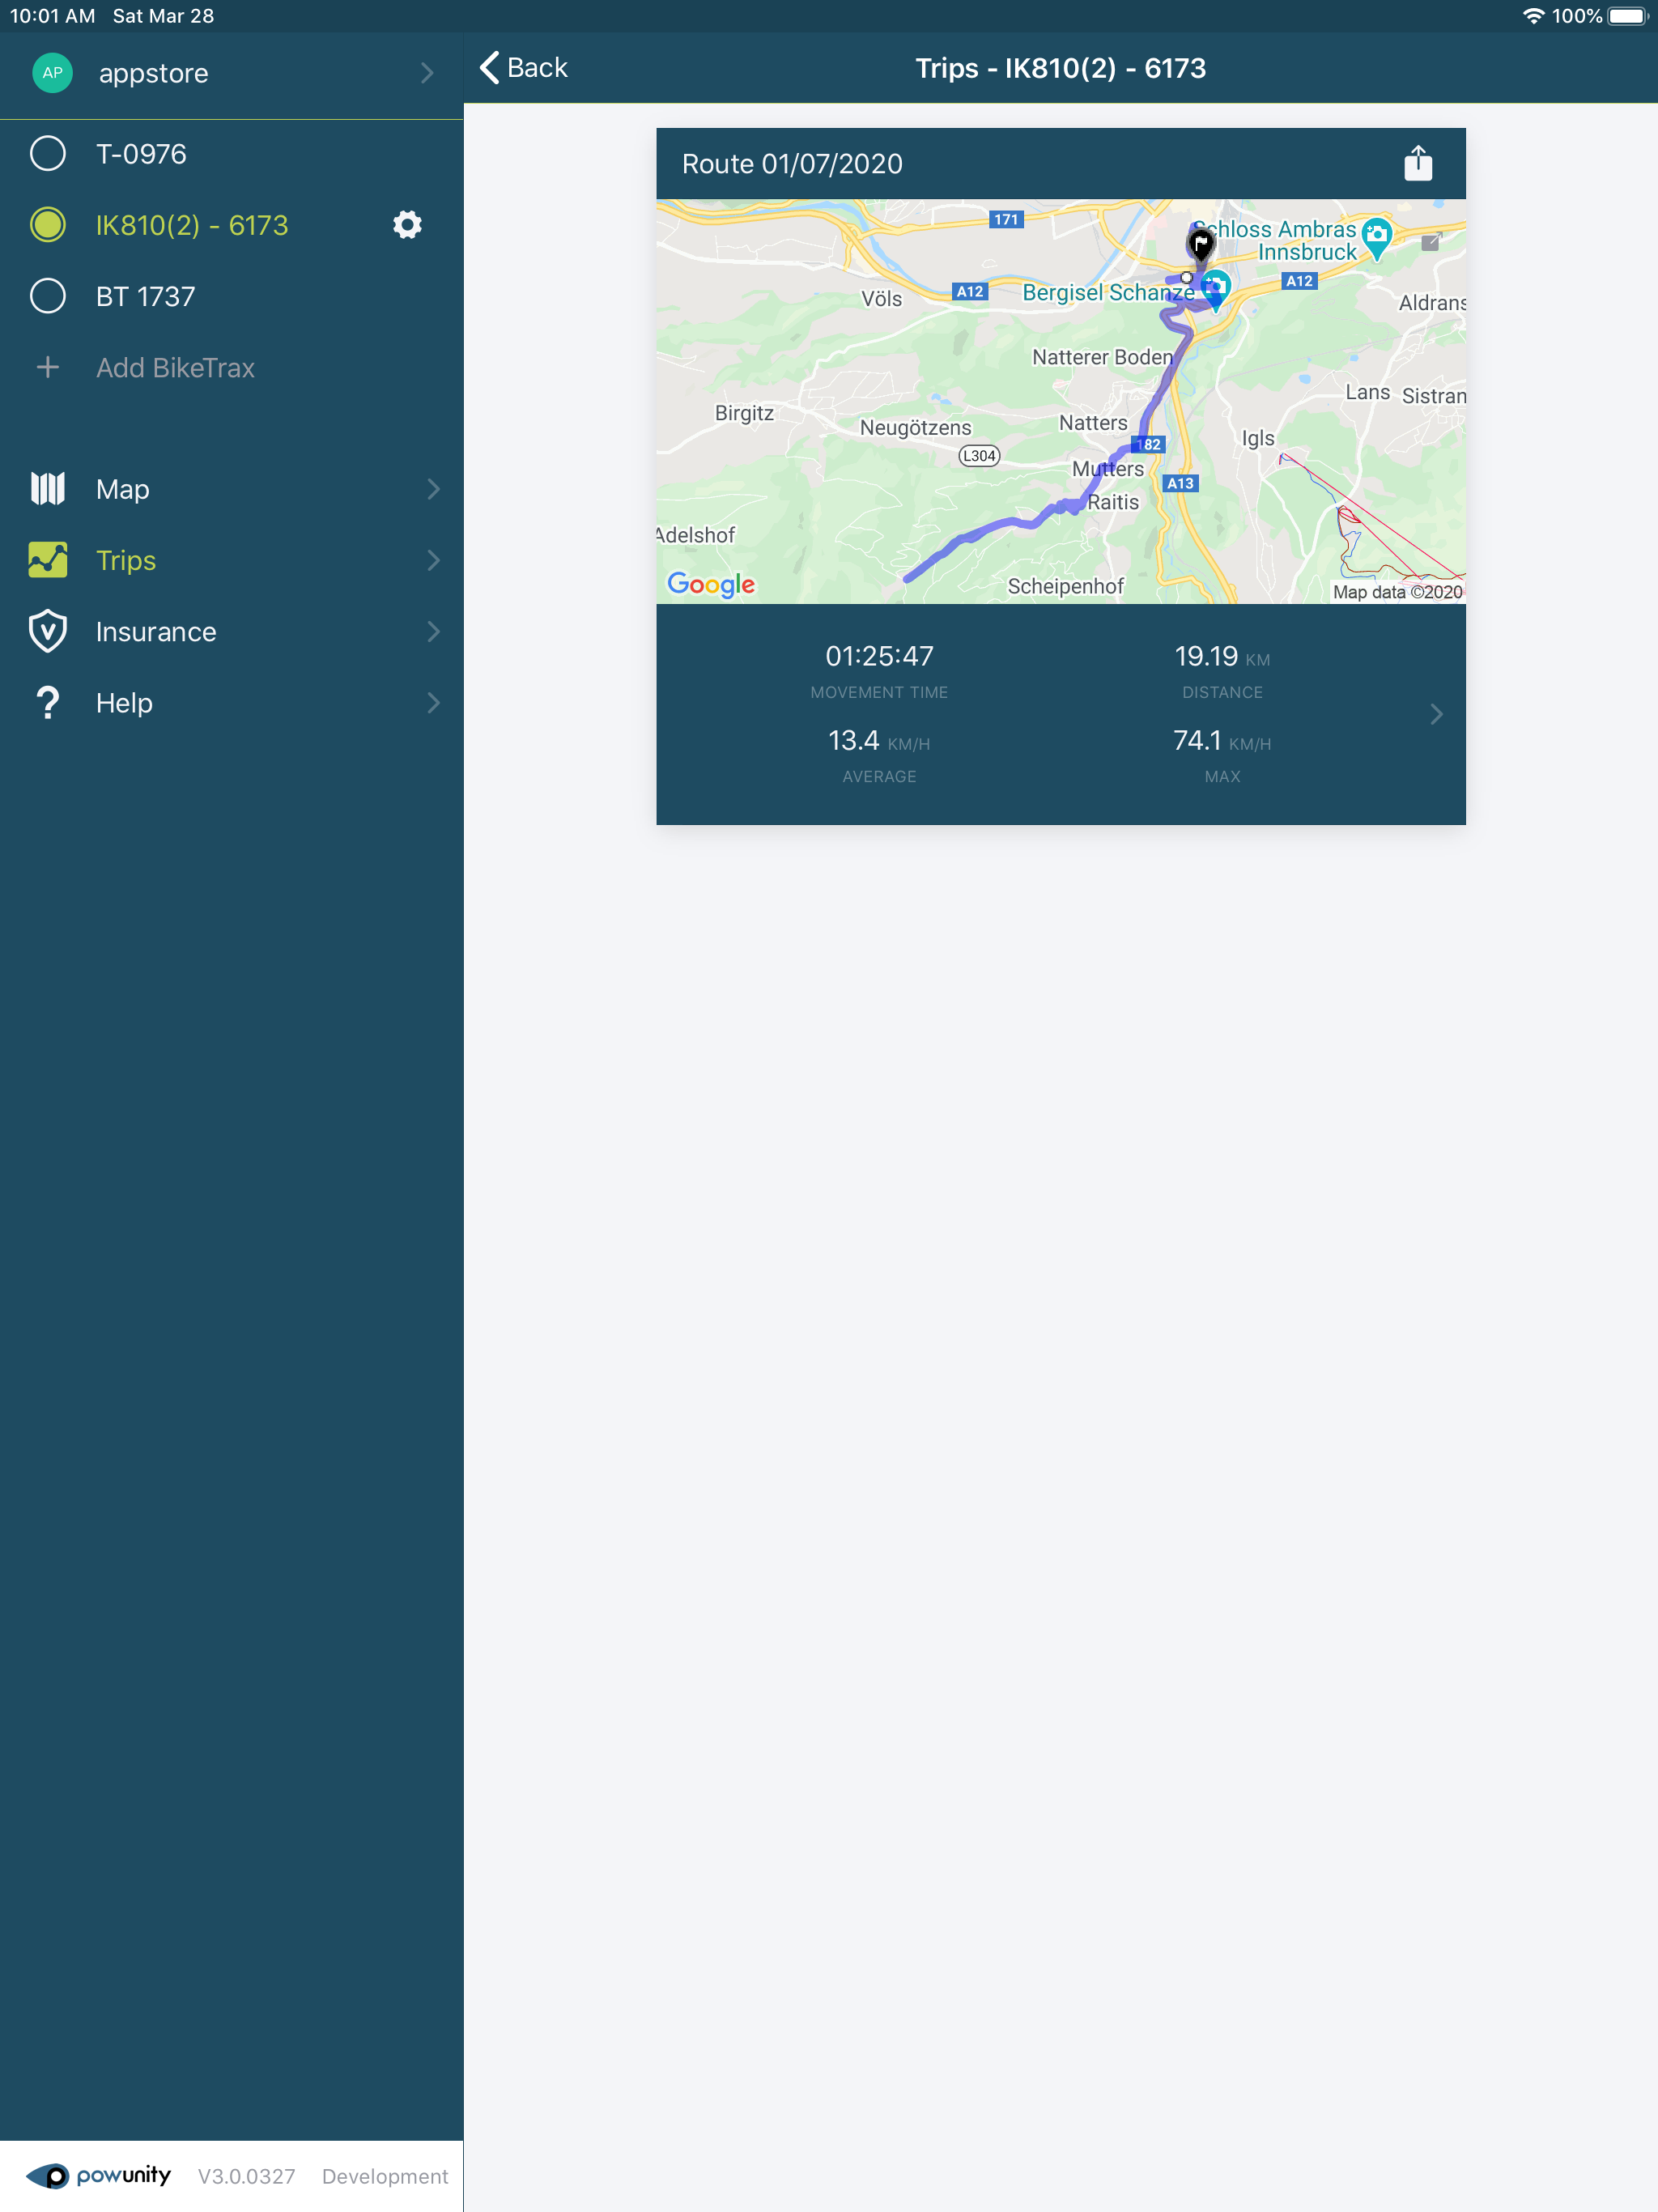Viewport: 1658px width, 2212px height.
Task: Tap the AP avatar icon
Action: (x=52, y=73)
